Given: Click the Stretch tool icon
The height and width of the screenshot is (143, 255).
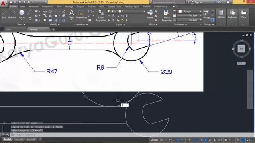Looking at the screenshot, I should 45,20.
